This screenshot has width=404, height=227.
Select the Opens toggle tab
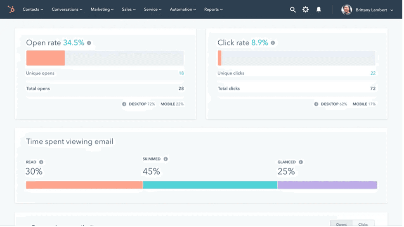tap(341, 224)
